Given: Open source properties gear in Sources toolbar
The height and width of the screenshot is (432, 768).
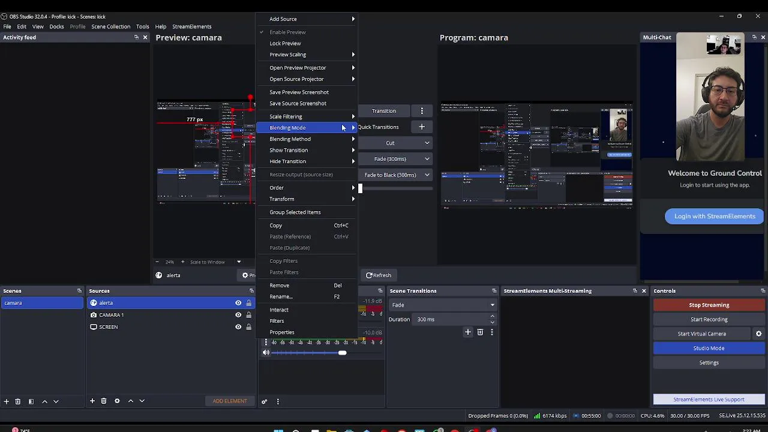Looking at the screenshot, I should point(117,401).
